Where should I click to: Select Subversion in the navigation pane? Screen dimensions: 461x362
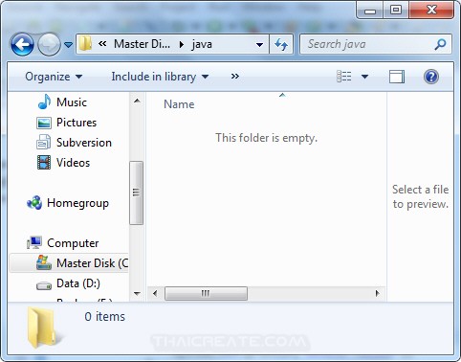(x=84, y=143)
